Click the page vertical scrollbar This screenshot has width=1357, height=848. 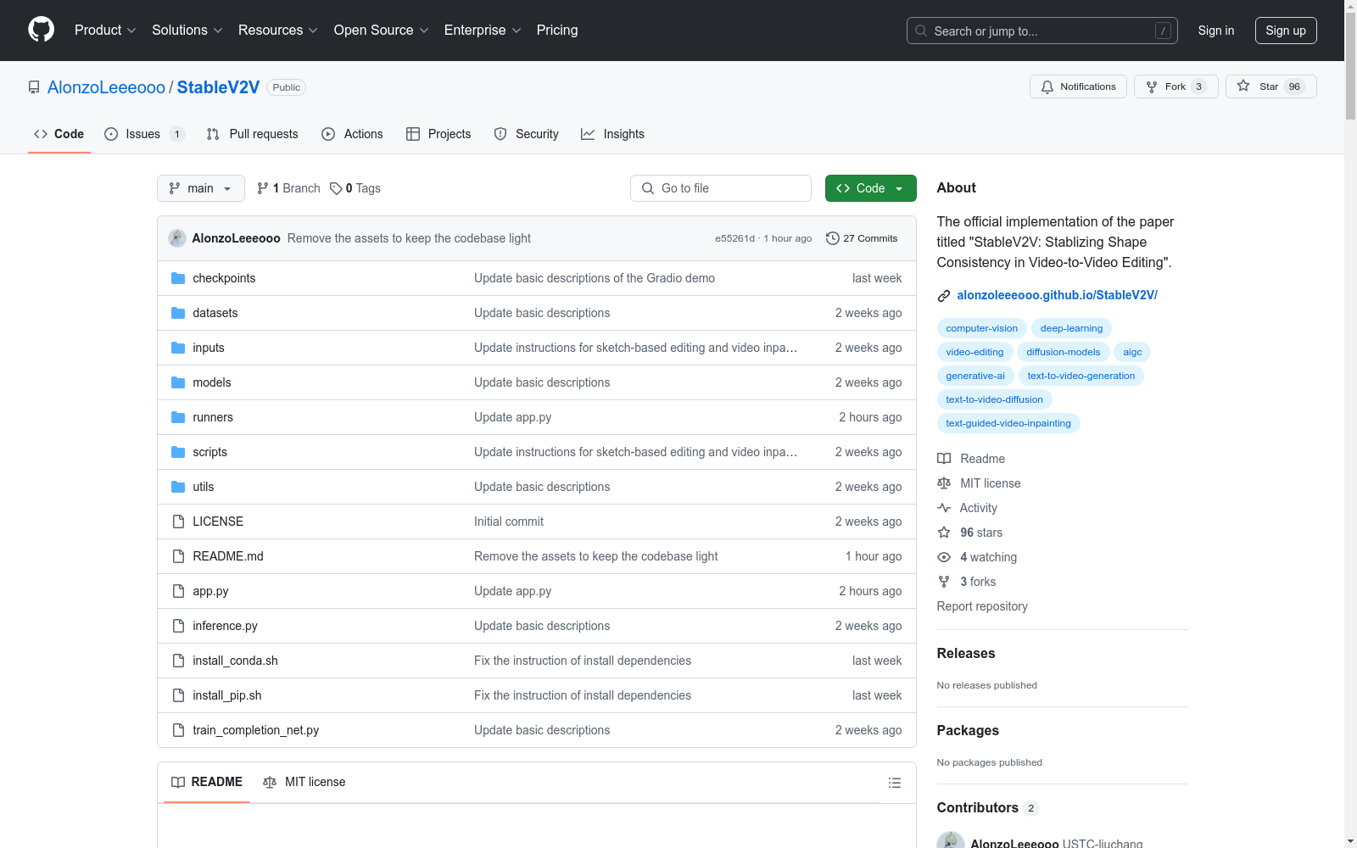tap(1350, 424)
